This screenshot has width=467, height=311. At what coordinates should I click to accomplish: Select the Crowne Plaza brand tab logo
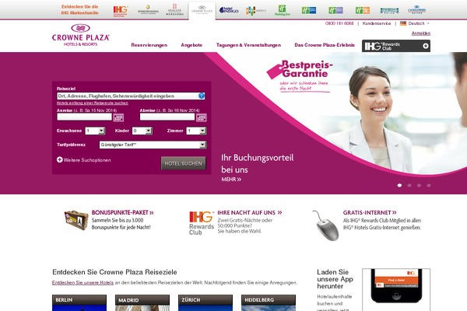202,10
